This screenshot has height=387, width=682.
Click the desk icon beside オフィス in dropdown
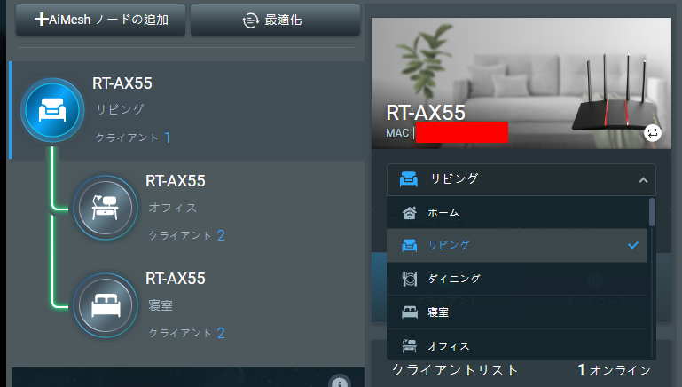click(x=409, y=346)
